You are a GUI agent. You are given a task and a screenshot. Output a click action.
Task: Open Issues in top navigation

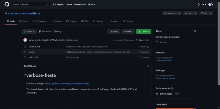(69, 4)
